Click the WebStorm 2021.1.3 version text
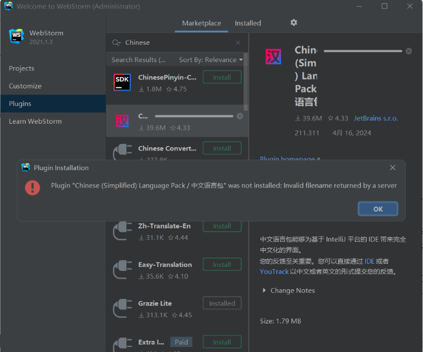This screenshot has height=352, width=423. point(41,42)
